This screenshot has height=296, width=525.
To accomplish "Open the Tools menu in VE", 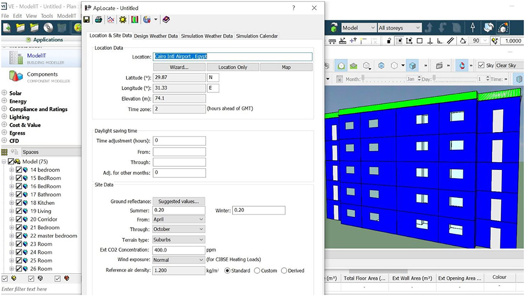I will point(47,16).
